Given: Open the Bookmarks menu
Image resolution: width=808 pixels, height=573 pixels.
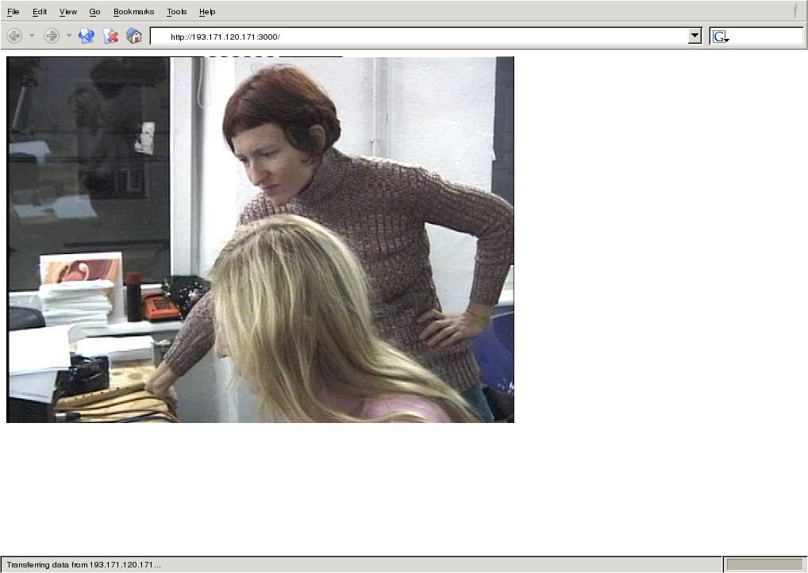Looking at the screenshot, I should pyautogui.click(x=133, y=11).
